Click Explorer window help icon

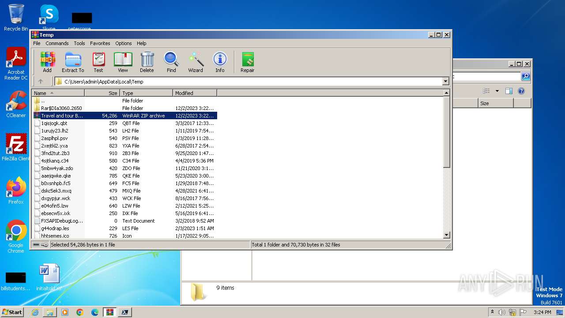tap(521, 91)
